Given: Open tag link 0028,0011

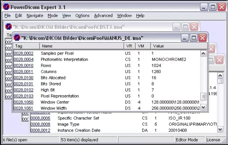Looking at the screenshot, I should pos(24,72).
